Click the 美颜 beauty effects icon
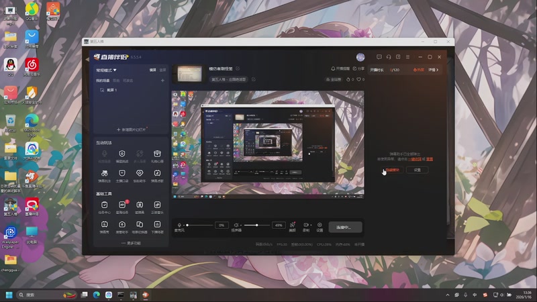 (292, 225)
